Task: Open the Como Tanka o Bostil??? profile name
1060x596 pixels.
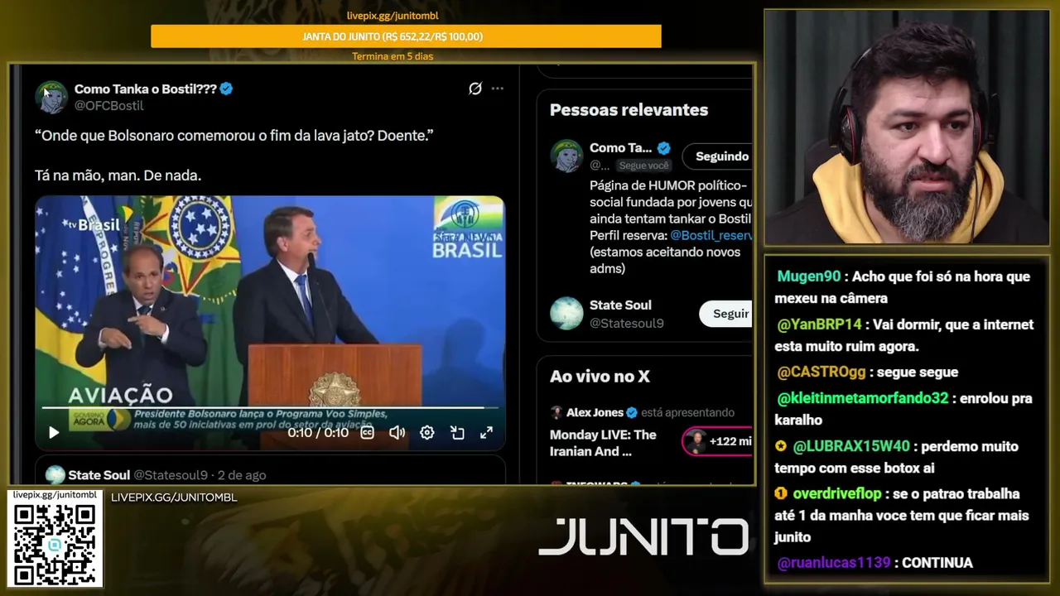Action: [x=145, y=89]
